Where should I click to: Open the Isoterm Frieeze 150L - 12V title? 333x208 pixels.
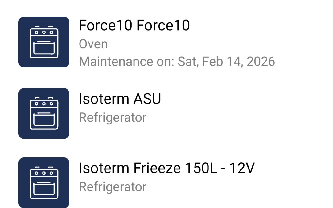(x=167, y=168)
